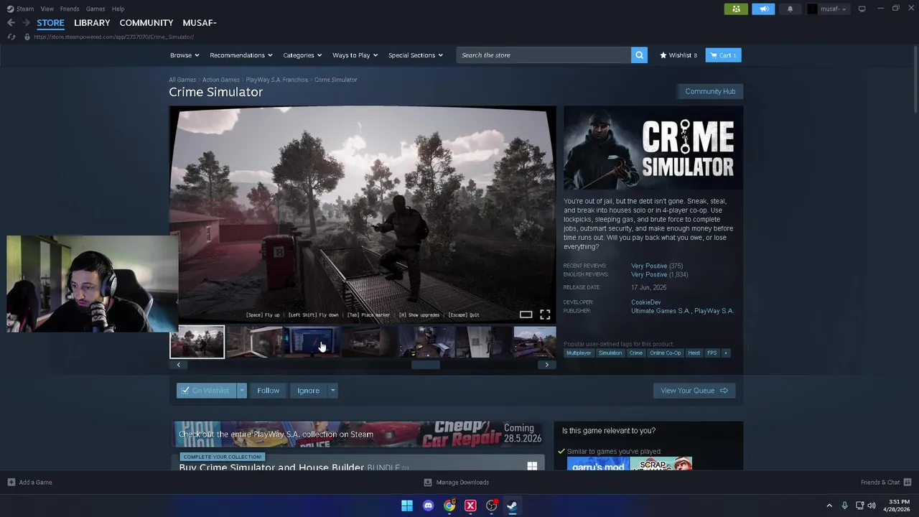Go forward with the right arrow

click(26, 23)
